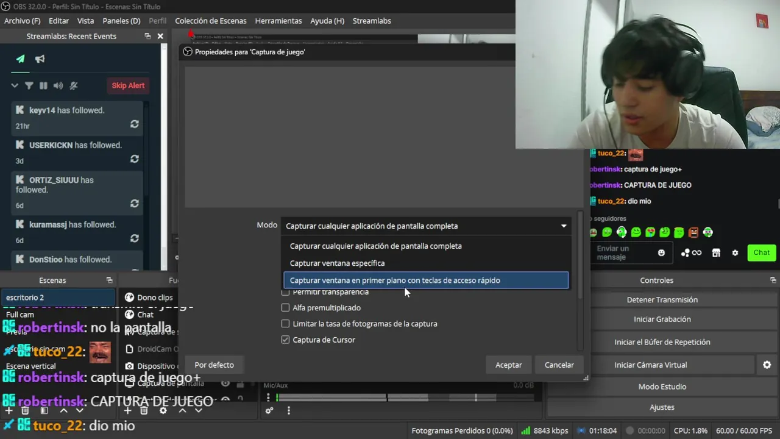Screen dimensions: 780x439
Task: Add a new source with plus icon
Action: [x=127, y=410]
